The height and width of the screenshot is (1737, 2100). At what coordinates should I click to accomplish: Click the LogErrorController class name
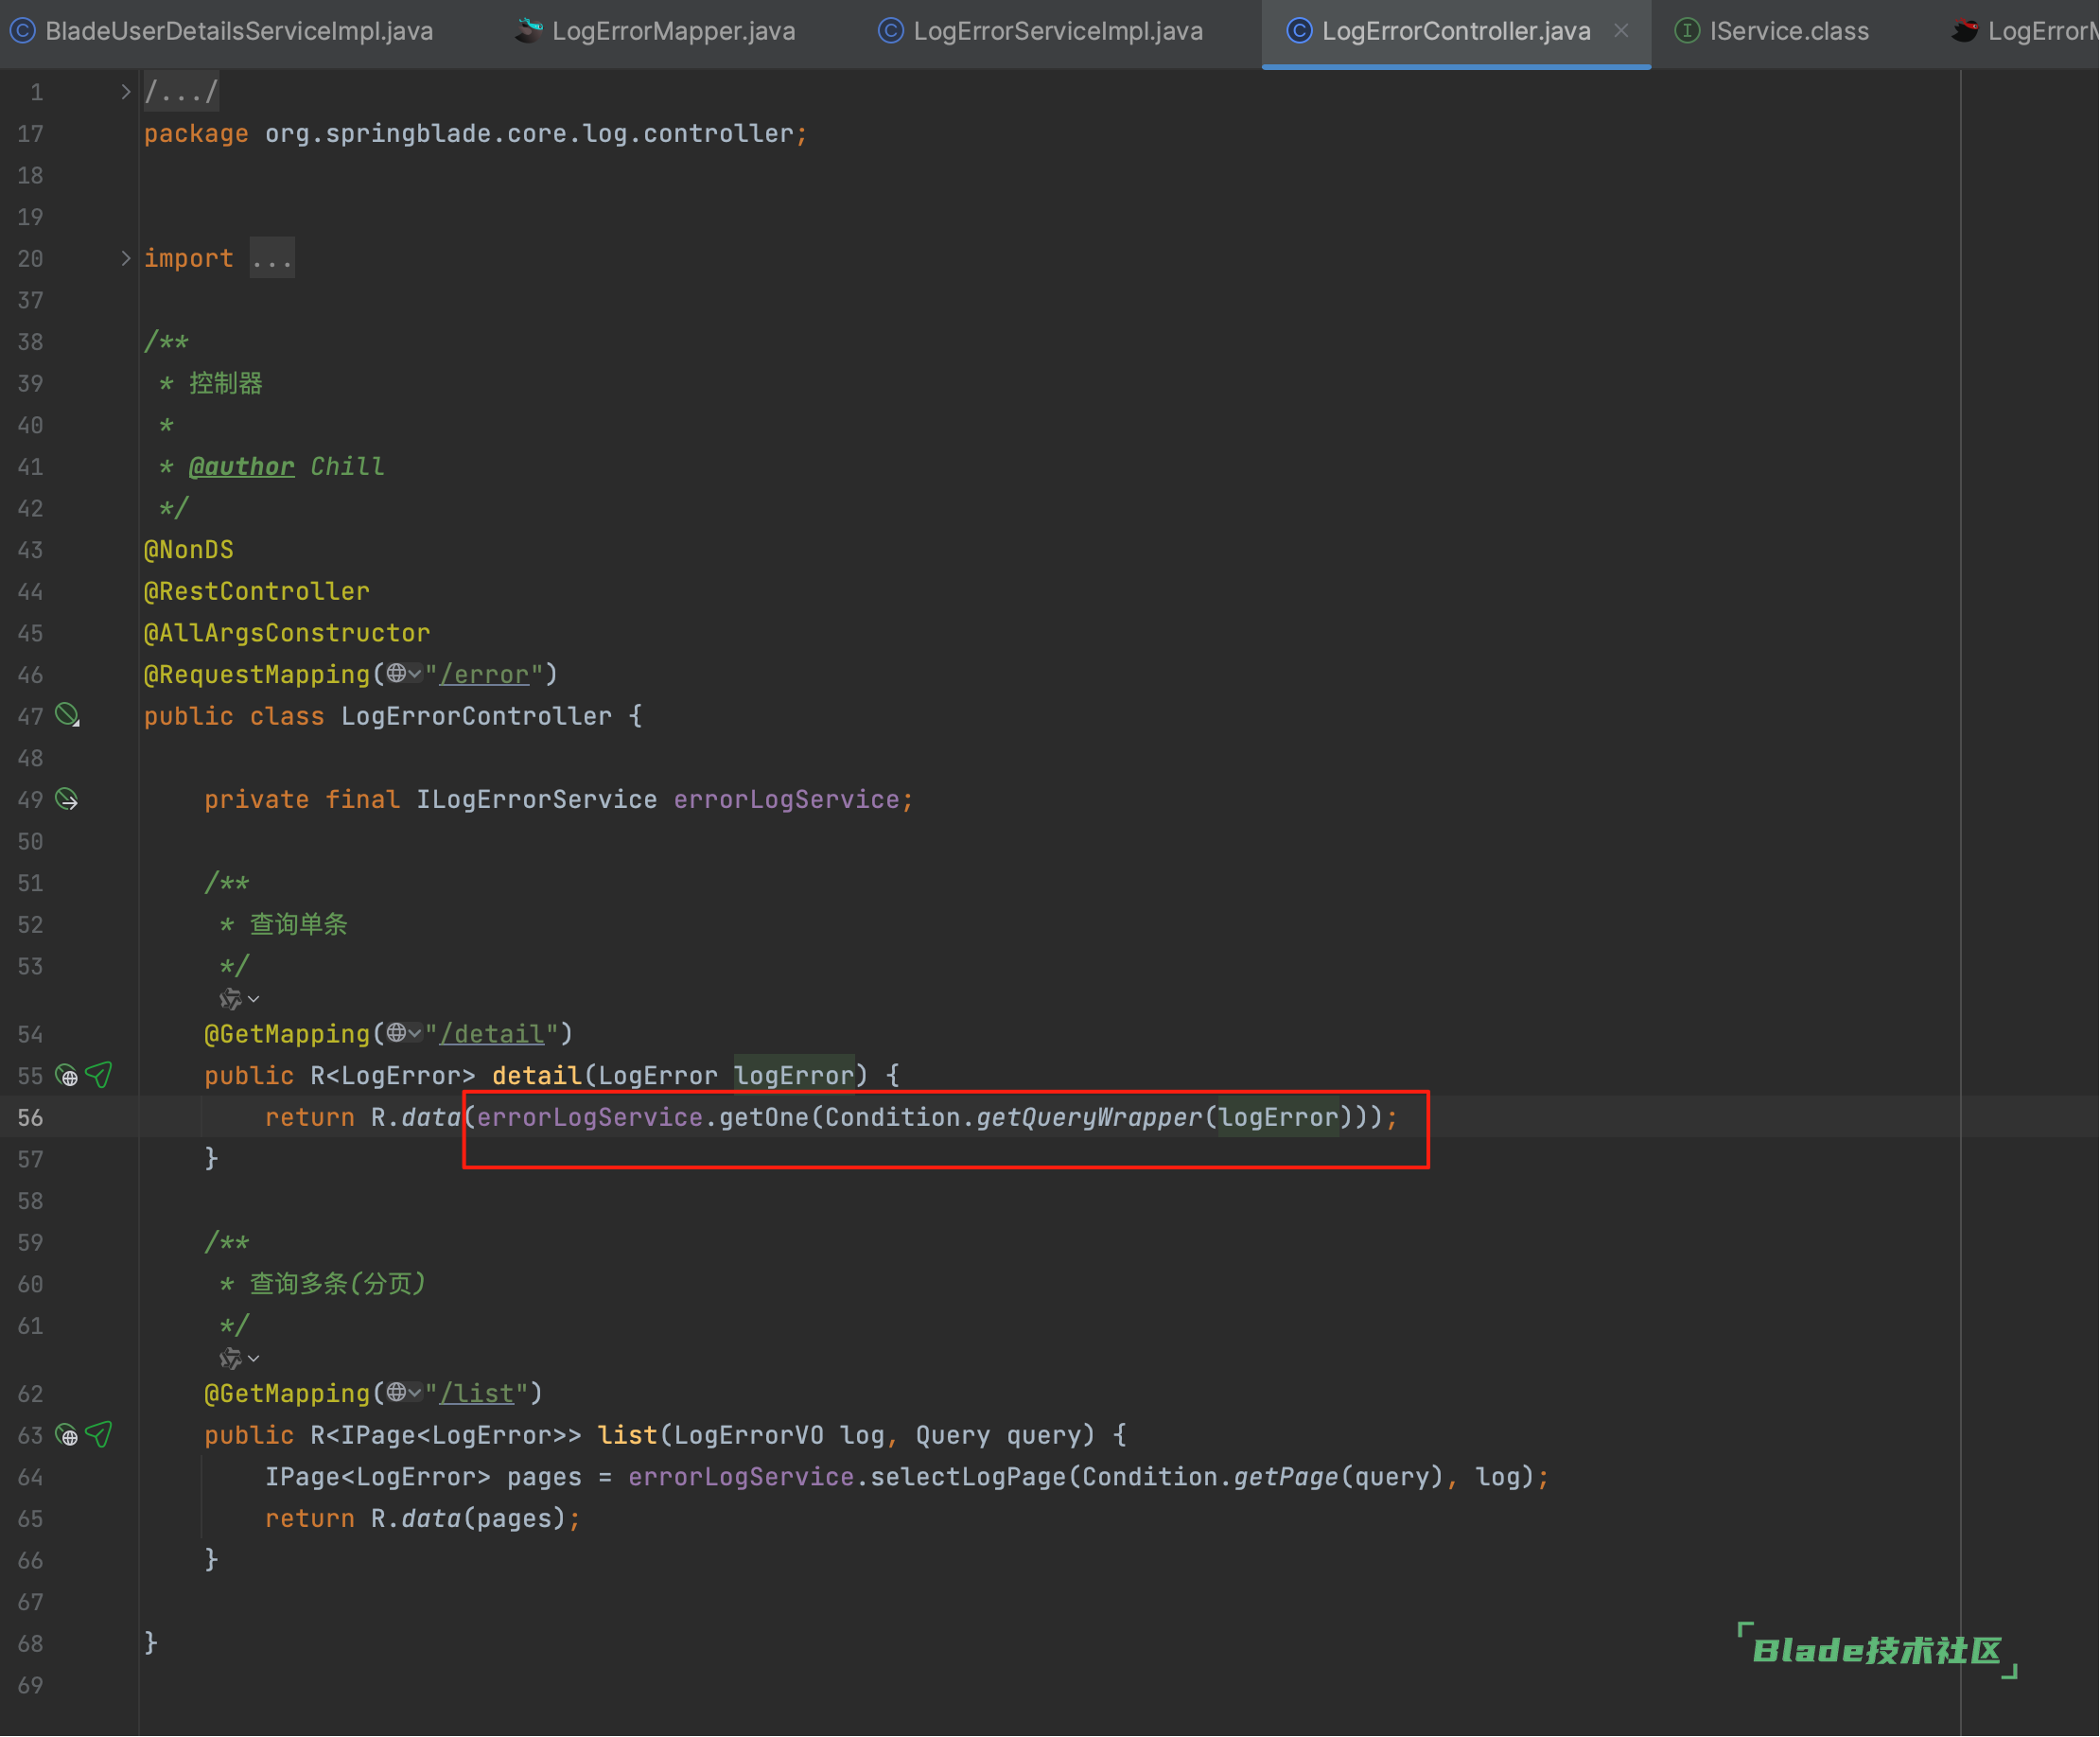tap(476, 716)
